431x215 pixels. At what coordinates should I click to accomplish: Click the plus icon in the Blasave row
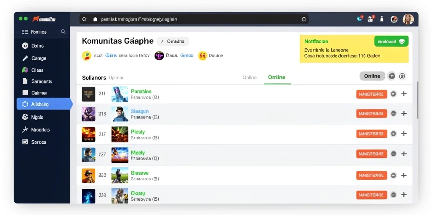404,175
